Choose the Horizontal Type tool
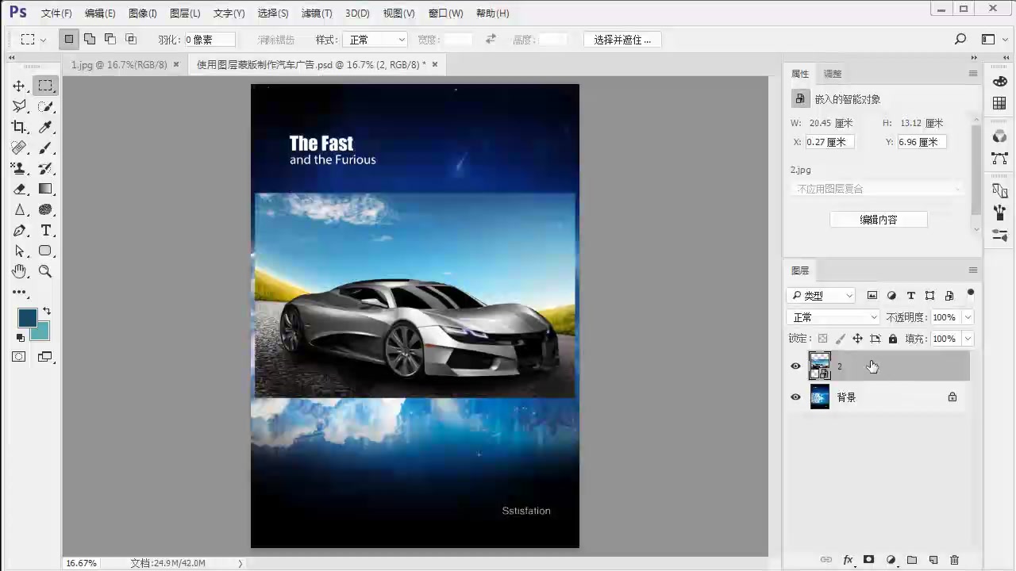Screen dimensions: 1016x571 45,230
